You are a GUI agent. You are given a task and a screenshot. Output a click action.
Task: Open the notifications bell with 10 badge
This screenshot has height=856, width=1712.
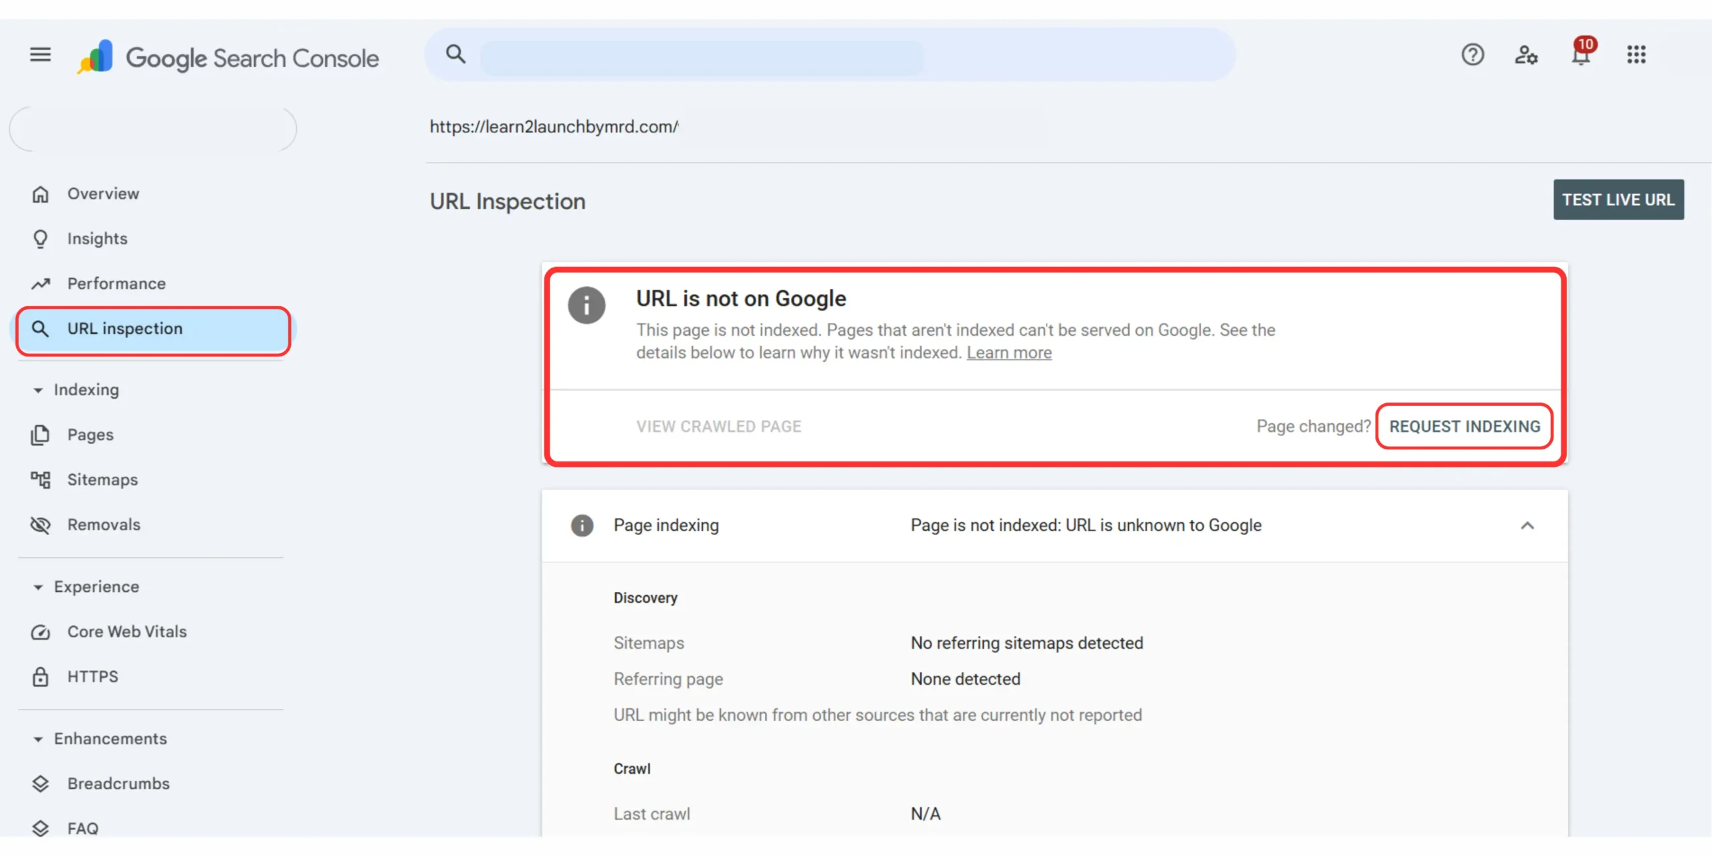pos(1582,53)
